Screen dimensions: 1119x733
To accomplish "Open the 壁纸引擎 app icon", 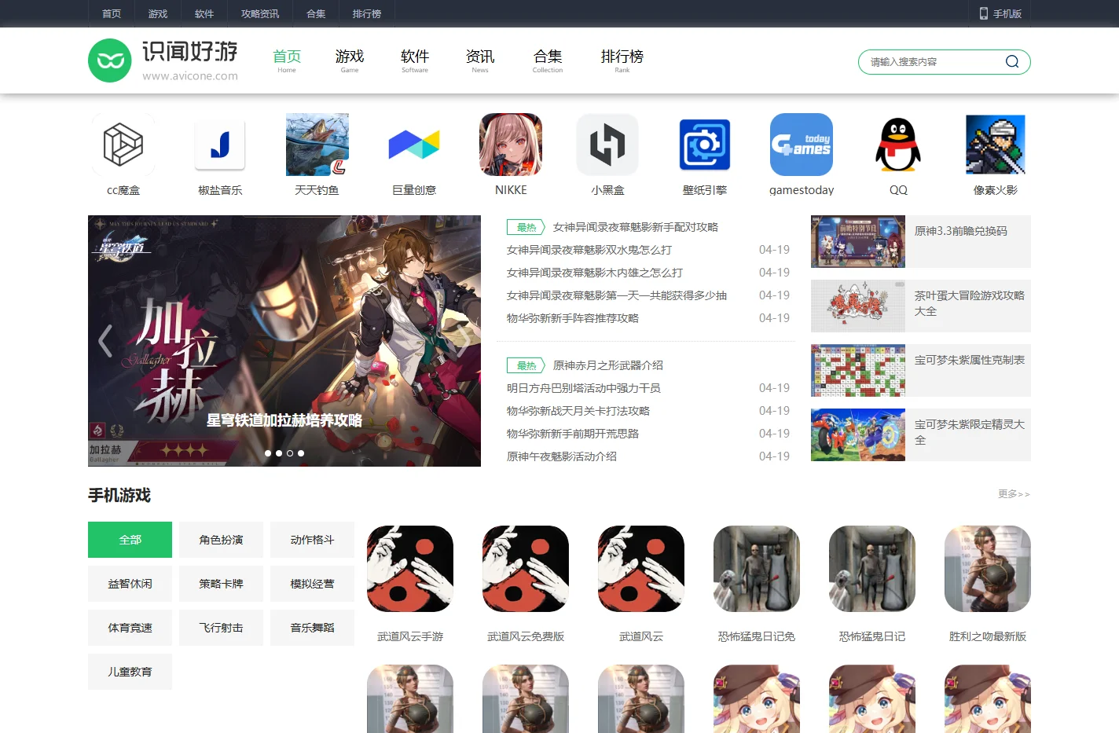I will click(705, 145).
